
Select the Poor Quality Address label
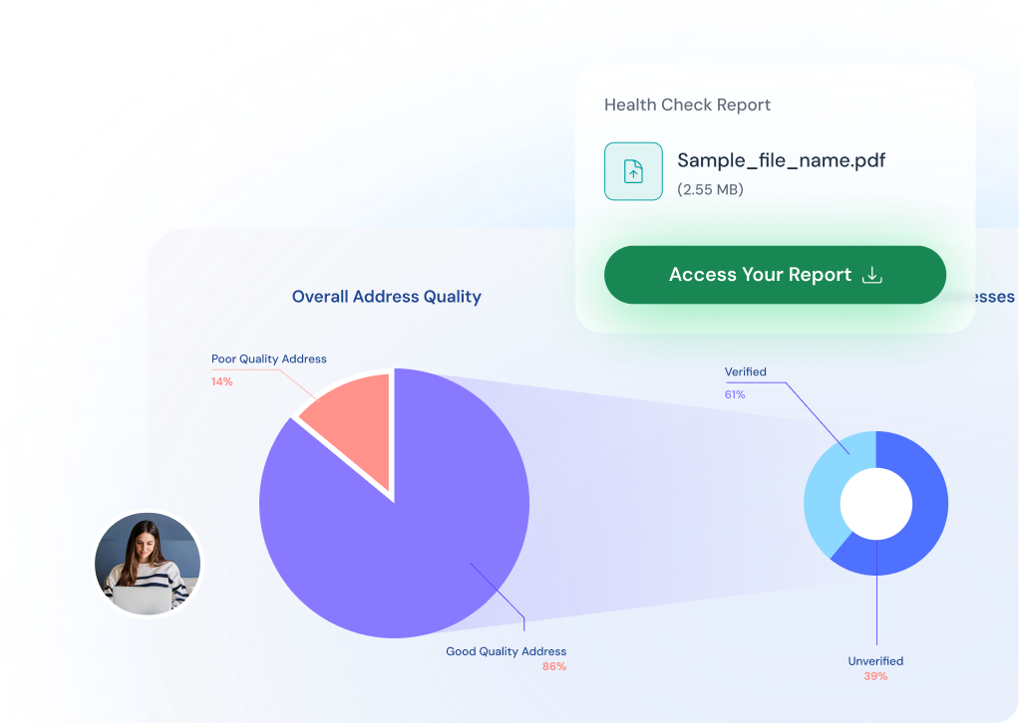268,359
